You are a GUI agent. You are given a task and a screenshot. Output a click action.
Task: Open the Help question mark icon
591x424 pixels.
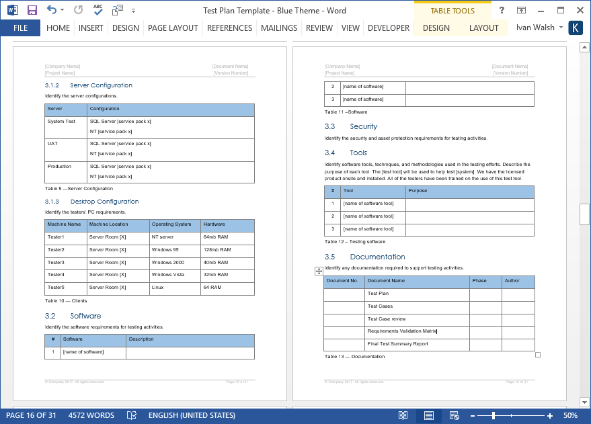pyautogui.click(x=501, y=9)
